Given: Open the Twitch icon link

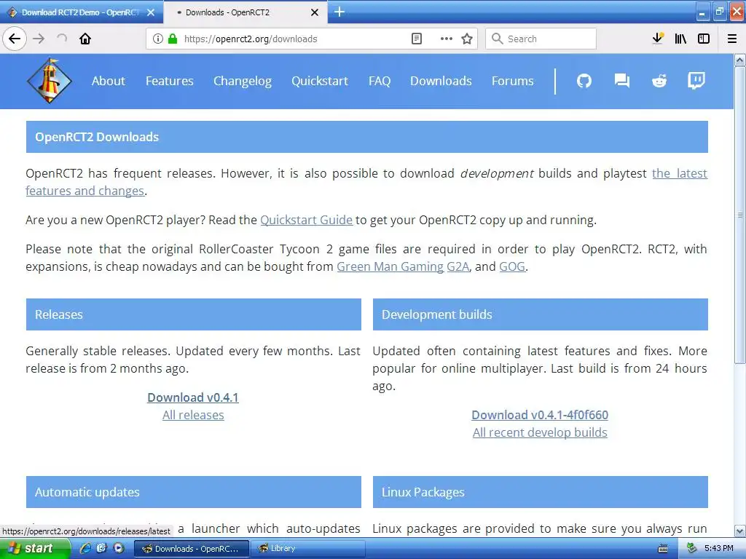Looking at the screenshot, I should 696,81.
